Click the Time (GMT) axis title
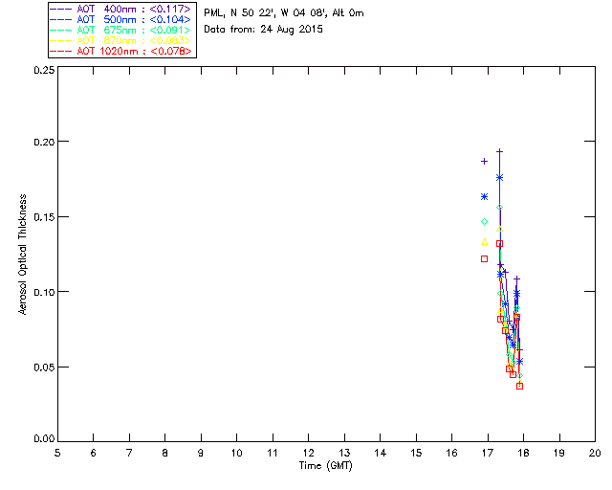The height and width of the screenshot is (490, 612). [325, 466]
